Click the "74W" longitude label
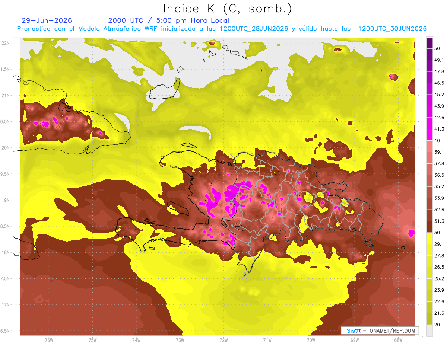This screenshot has width=447, height=345. [136, 340]
